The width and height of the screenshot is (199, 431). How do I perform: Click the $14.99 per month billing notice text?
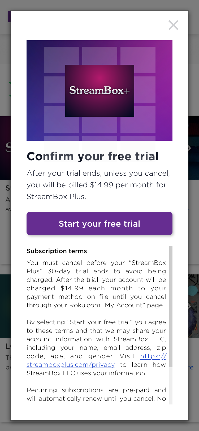pos(98,185)
